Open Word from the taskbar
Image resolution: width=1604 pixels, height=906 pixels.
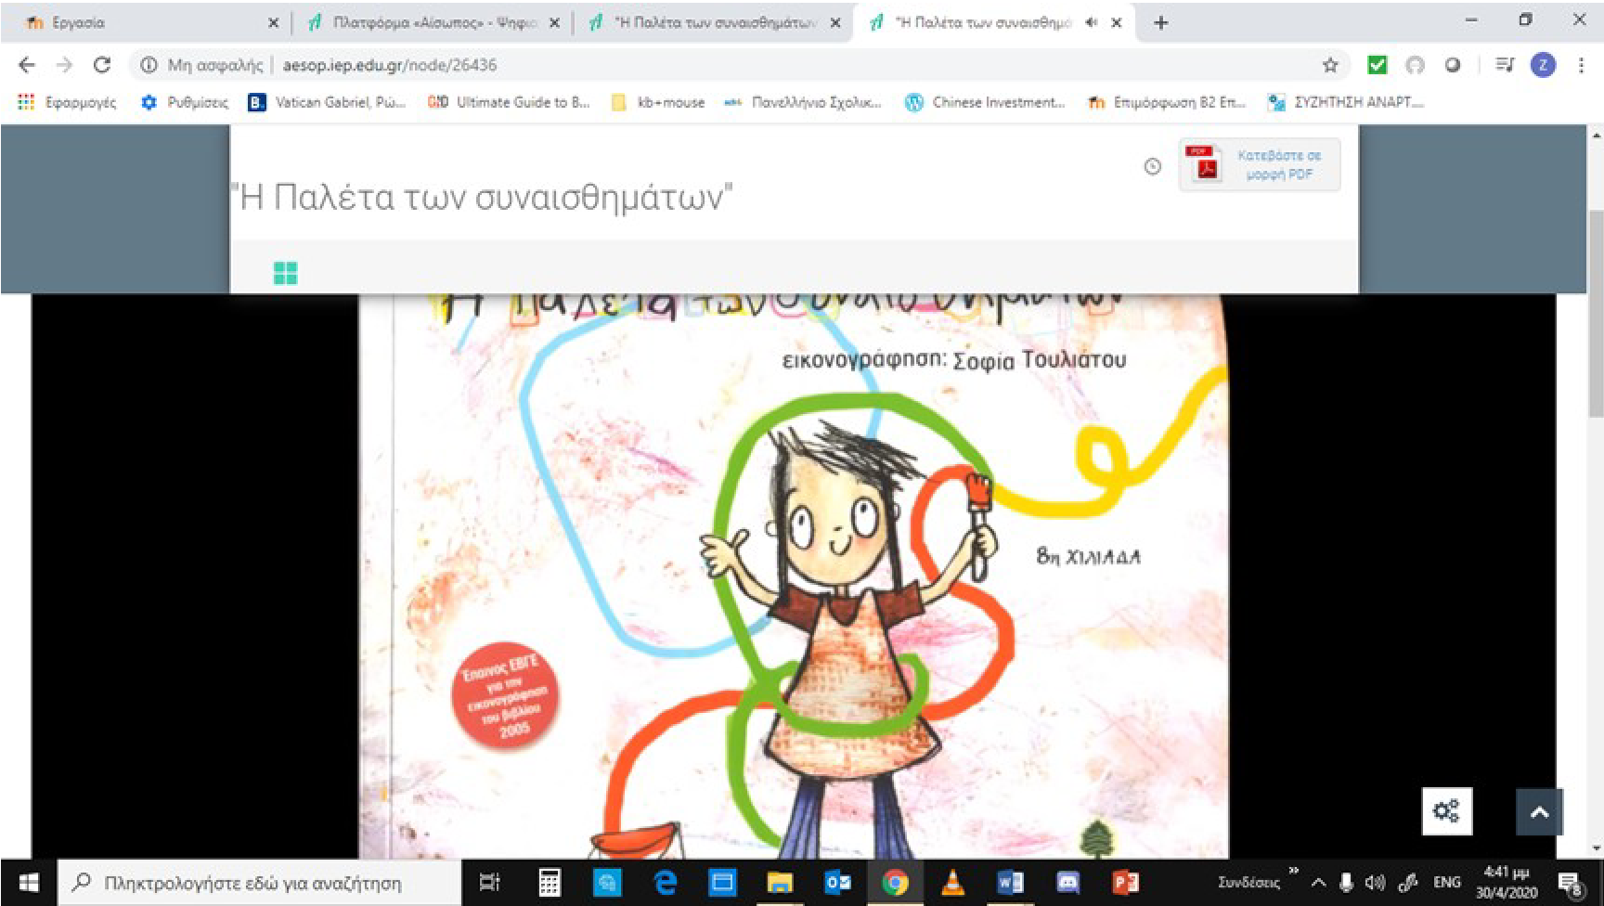point(1010,882)
